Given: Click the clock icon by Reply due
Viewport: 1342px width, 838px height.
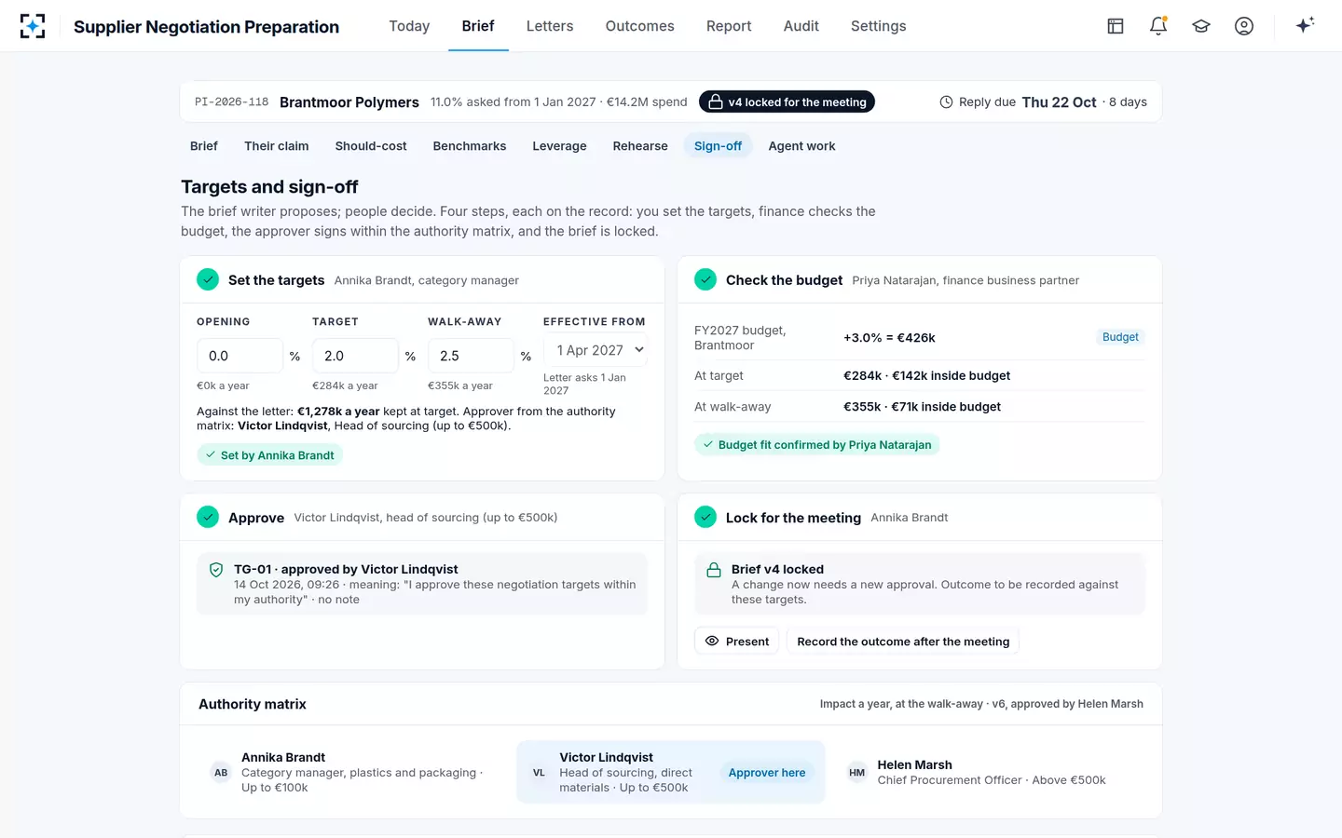Looking at the screenshot, I should pos(946,102).
